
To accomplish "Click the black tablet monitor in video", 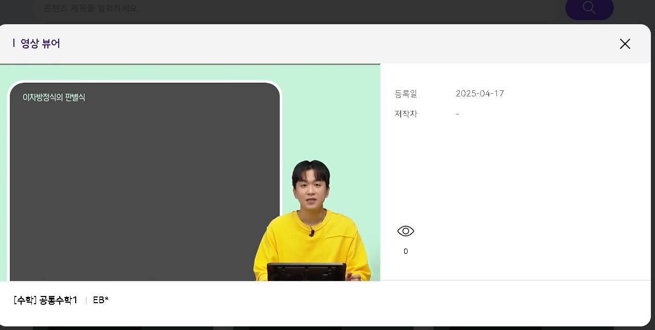I will click(x=306, y=272).
